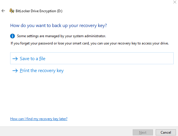Cancel the BitLocker setup
The width and height of the screenshot is (178, 136).
click(166, 133)
